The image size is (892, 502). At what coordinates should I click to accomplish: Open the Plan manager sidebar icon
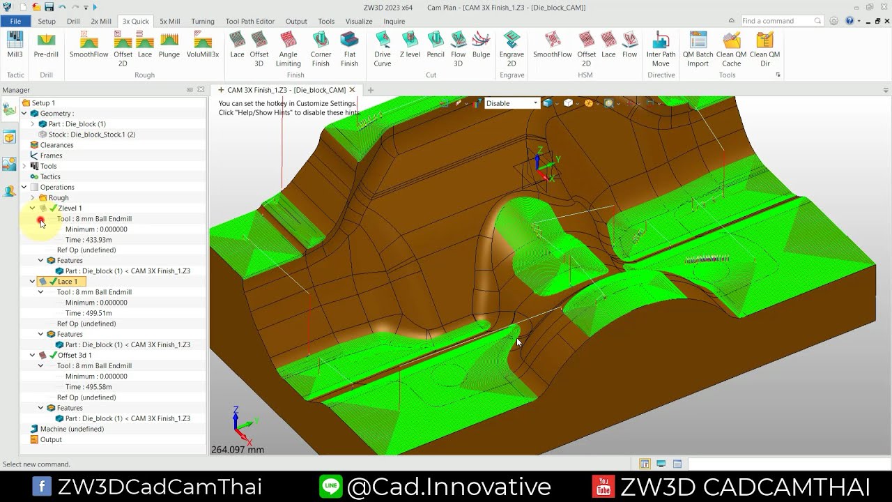9,109
